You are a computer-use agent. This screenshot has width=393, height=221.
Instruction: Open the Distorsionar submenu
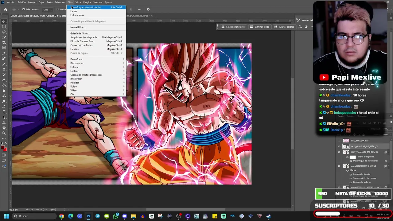point(96,63)
